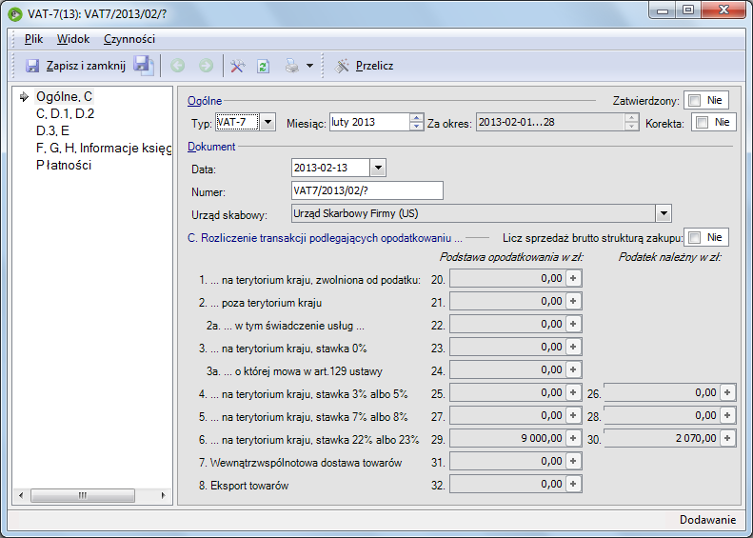Increase month with Miesiąc up spinner
The height and width of the screenshot is (538, 753).
tap(417, 118)
